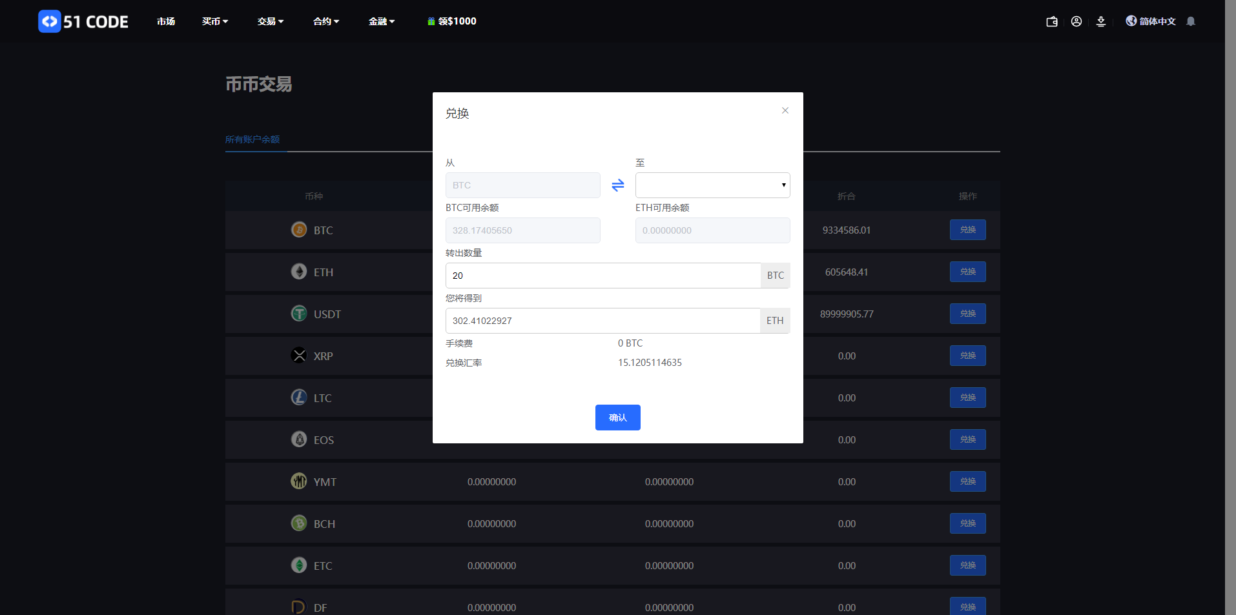Click 兑换 button in the EOS row
This screenshot has width=1236, height=615.
coord(968,439)
